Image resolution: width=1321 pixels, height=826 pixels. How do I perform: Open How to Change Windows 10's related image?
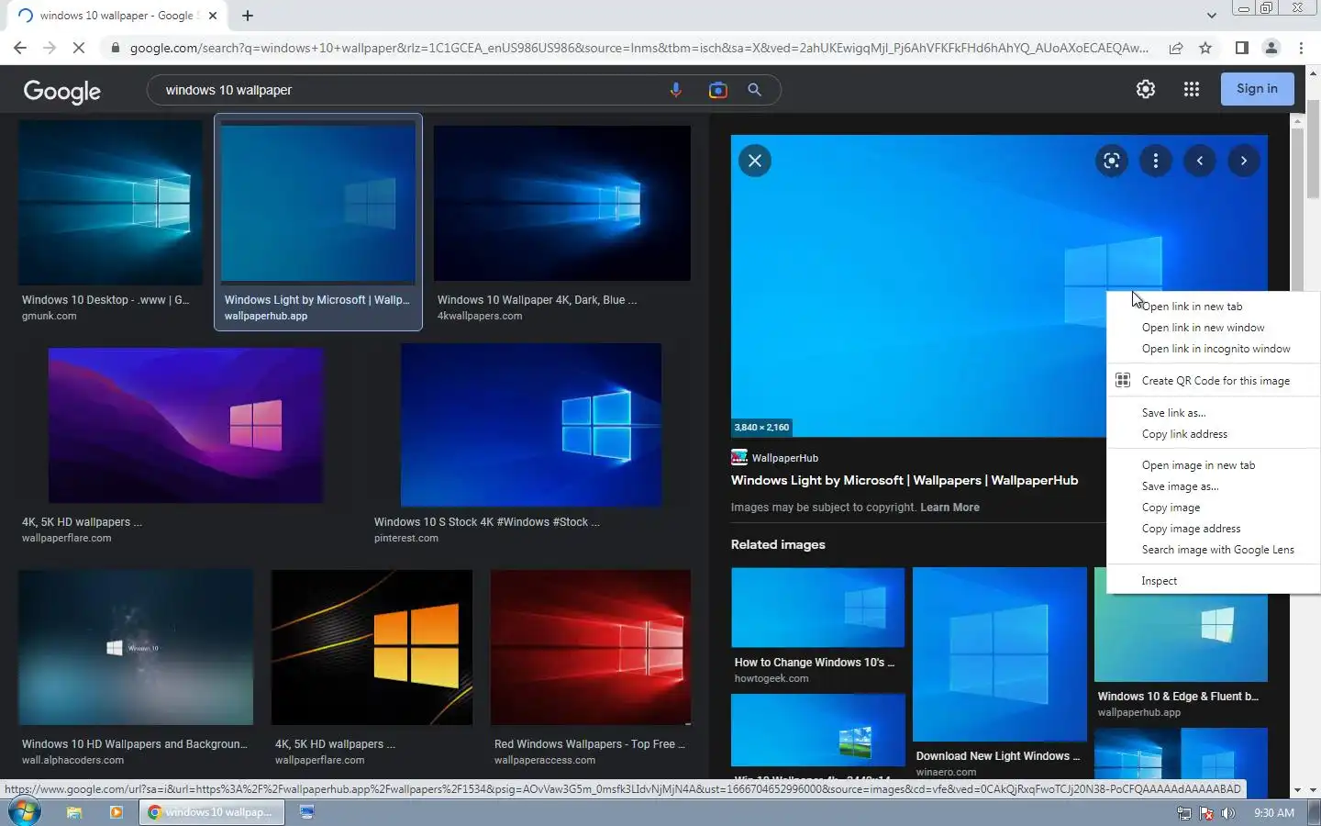pyautogui.click(x=817, y=608)
